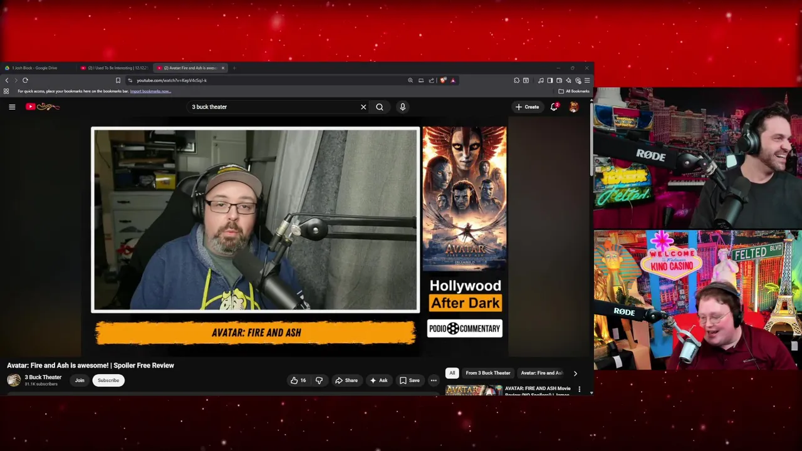Screen dimensions: 802x451
Task: Like the video with thumbs up
Action: pos(298,380)
